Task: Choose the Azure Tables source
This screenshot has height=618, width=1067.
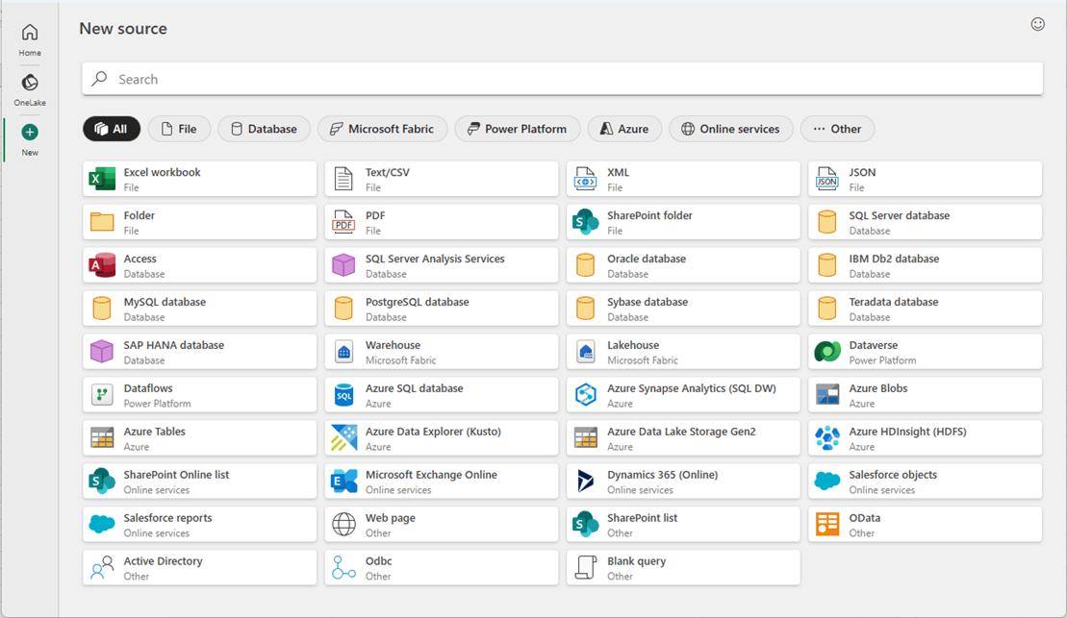Action: (x=199, y=438)
